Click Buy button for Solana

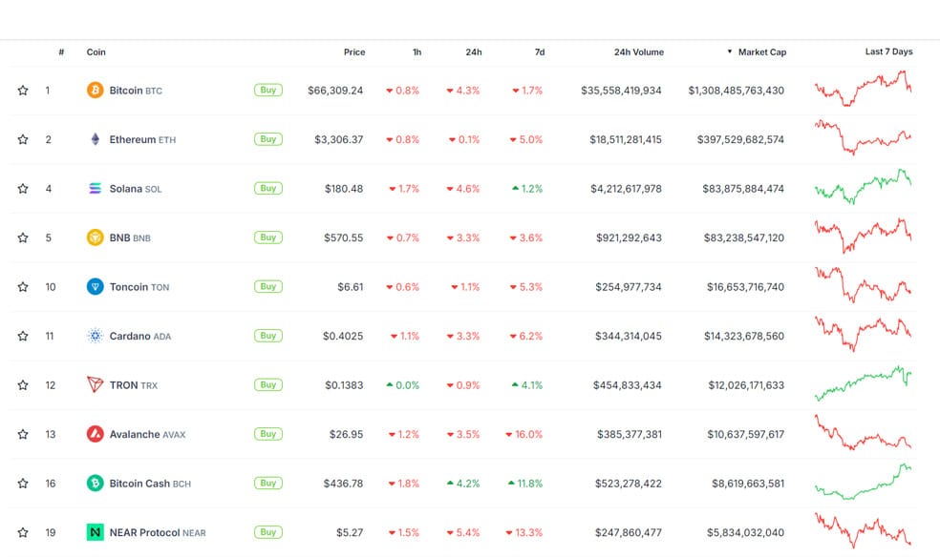[x=268, y=188]
